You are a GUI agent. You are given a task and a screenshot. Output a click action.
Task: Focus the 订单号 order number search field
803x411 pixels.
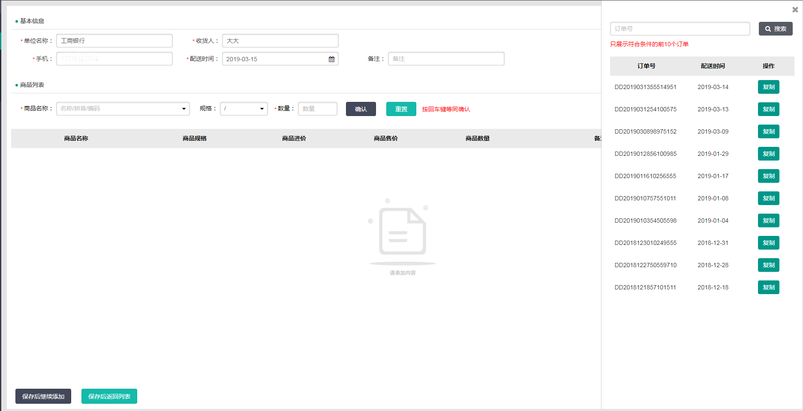click(680, 29)
